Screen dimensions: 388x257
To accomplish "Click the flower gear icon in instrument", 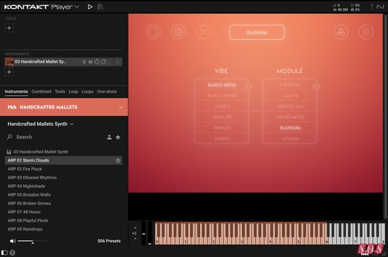I will tap(178, 32).
